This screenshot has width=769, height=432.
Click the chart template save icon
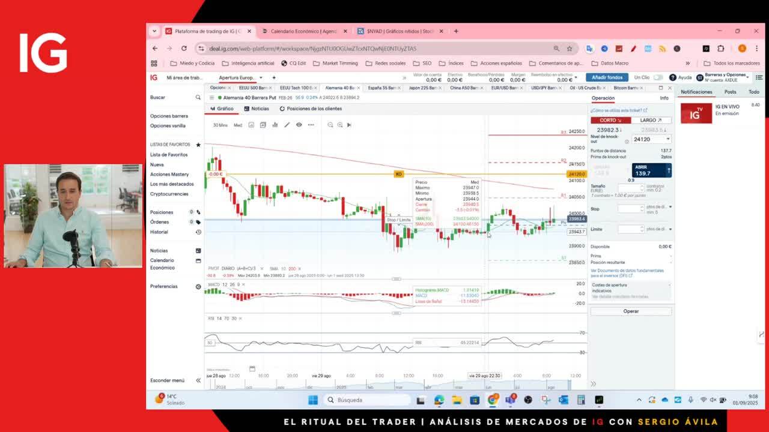[263, 125]
